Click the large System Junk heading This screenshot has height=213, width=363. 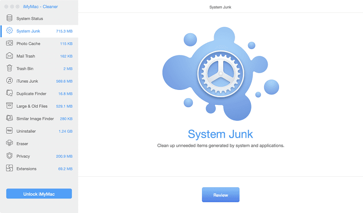[x=221, y=134]
